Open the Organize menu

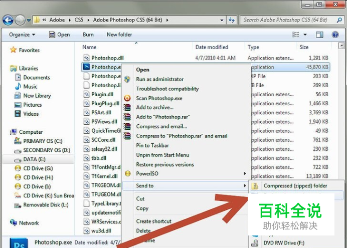[x=22, y=35]
